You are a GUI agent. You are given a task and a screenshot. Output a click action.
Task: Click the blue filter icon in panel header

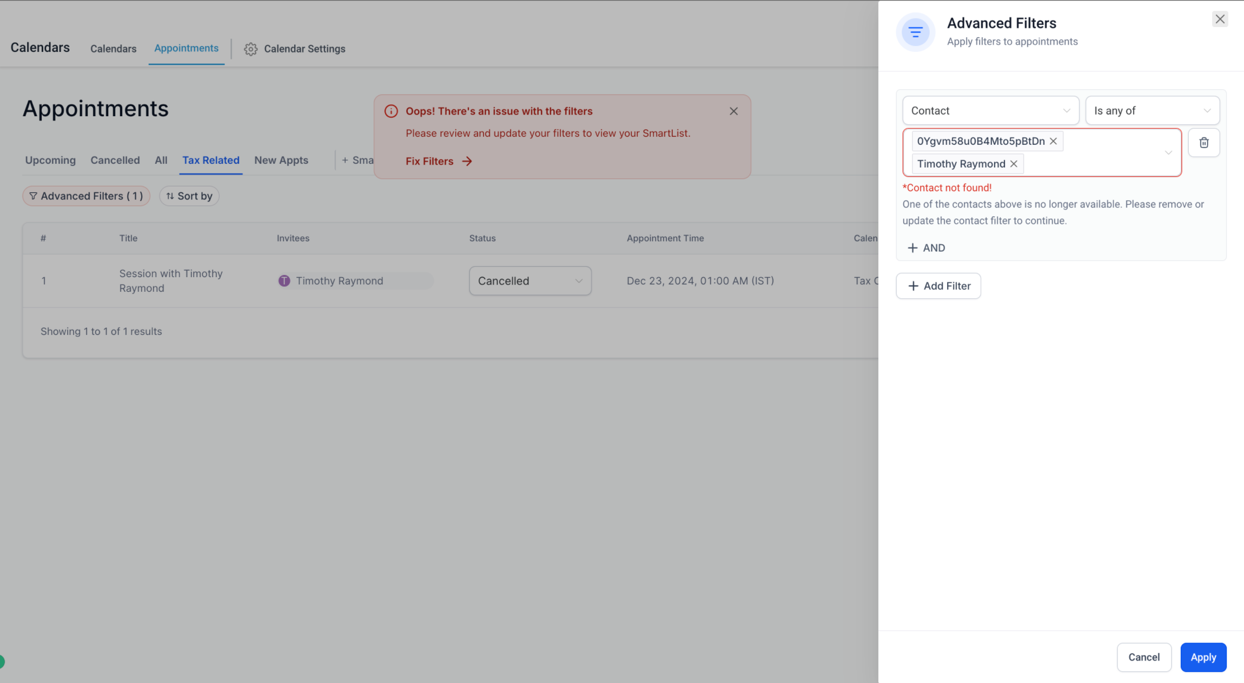tap(915, 32)
